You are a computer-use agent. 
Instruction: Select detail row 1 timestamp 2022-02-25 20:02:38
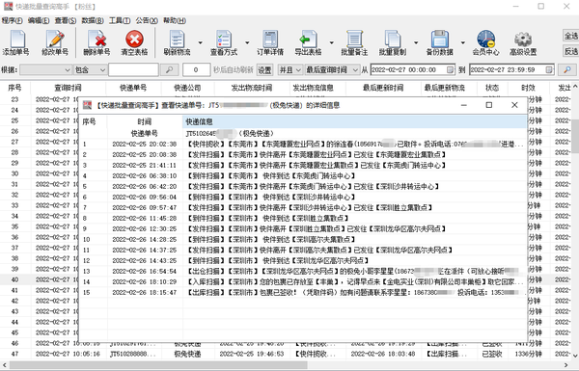pos(145,145)
